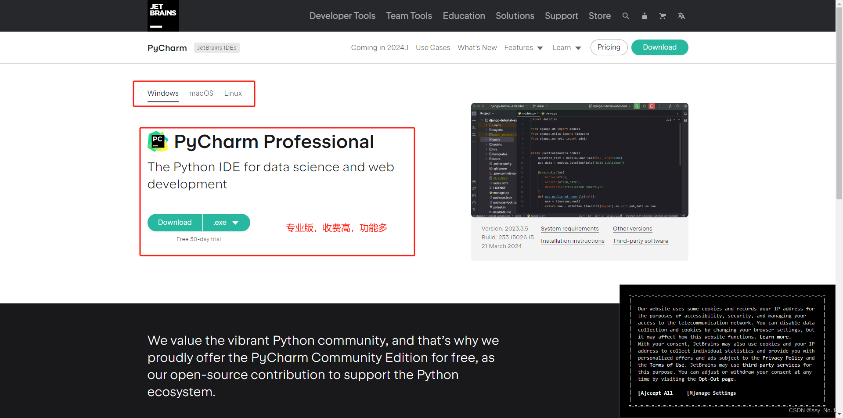
Task: Open Support menu
Action: [x=561, y=16]
